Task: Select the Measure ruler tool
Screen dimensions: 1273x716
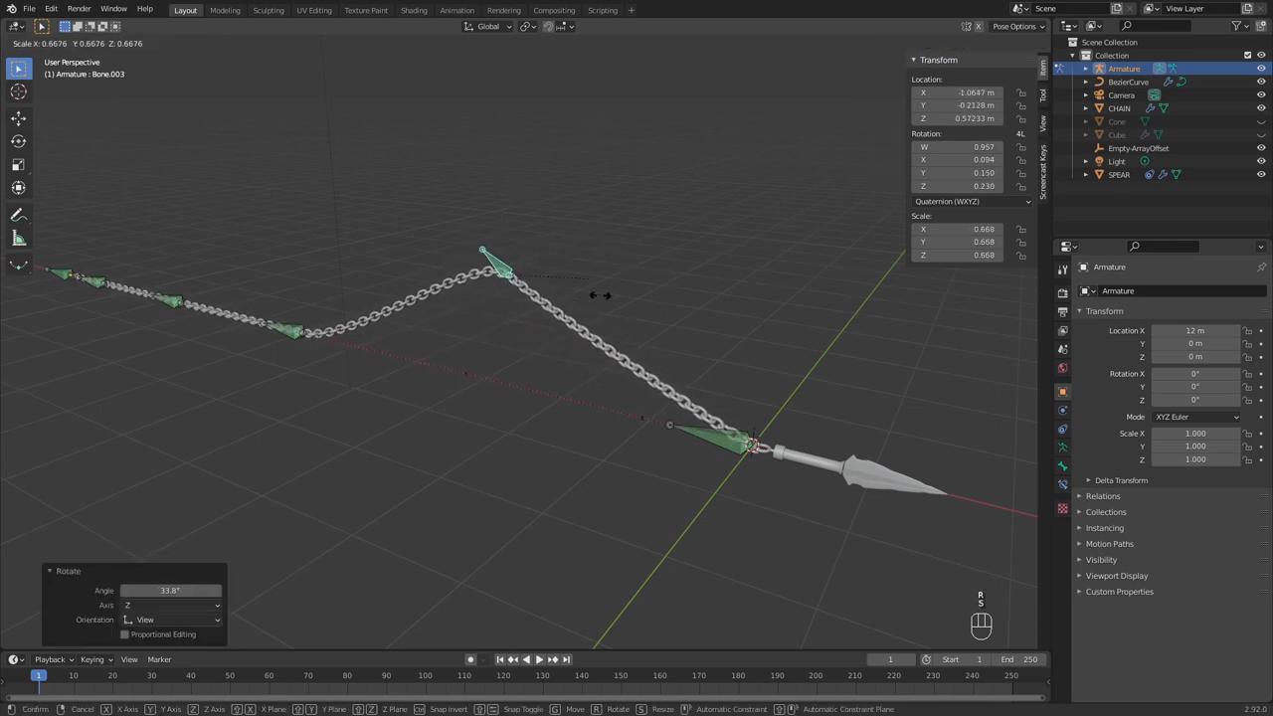Action: click(x=18, y=238)
